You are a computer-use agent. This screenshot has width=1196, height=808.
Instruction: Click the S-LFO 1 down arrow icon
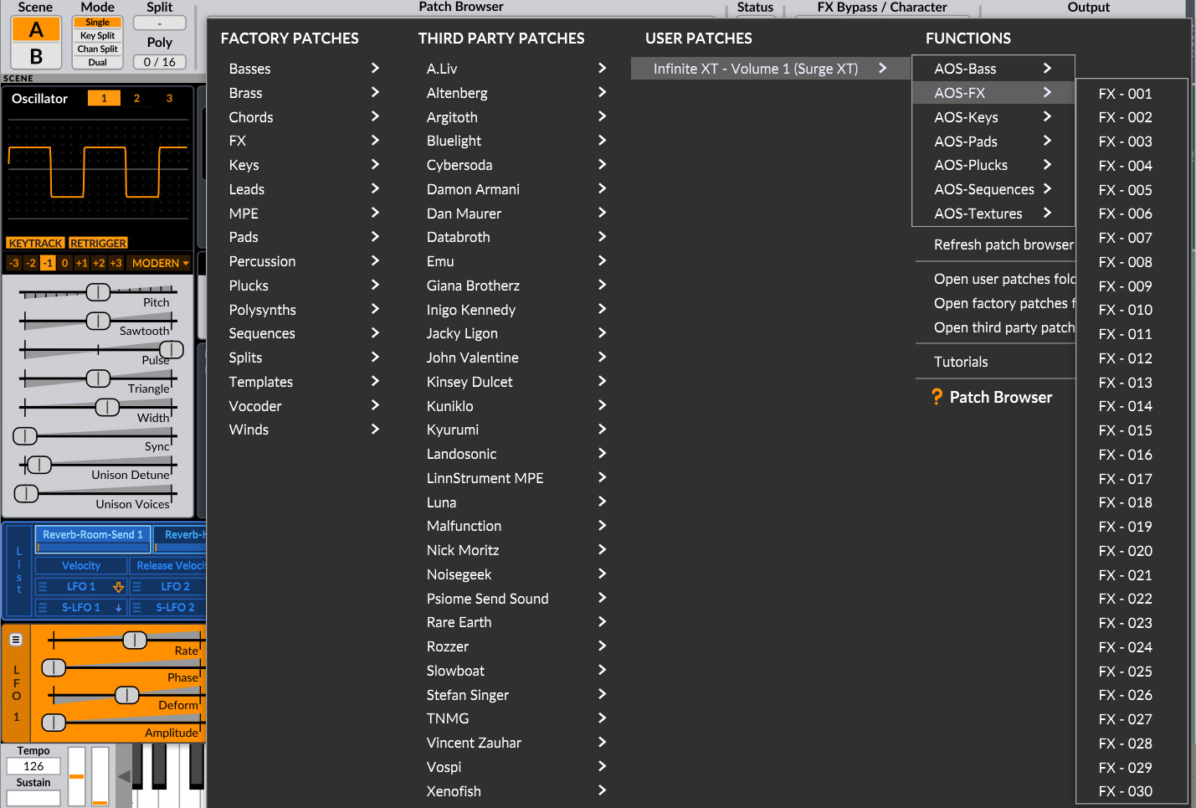(x=118, y=608)
